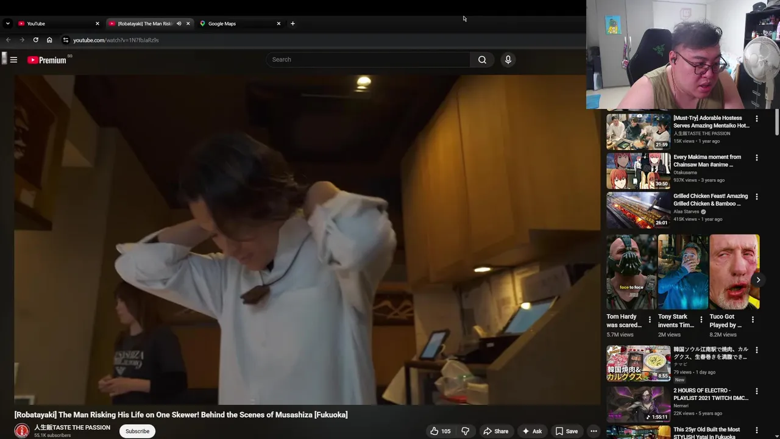
Task: Close the YouTube tab
Action: click(97, 24)
